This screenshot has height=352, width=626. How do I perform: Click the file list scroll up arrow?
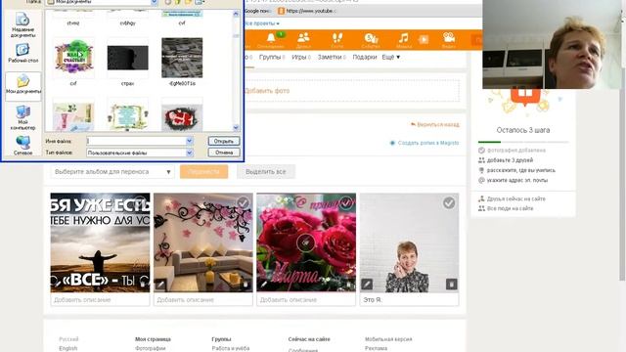click(x=236, y=14)
